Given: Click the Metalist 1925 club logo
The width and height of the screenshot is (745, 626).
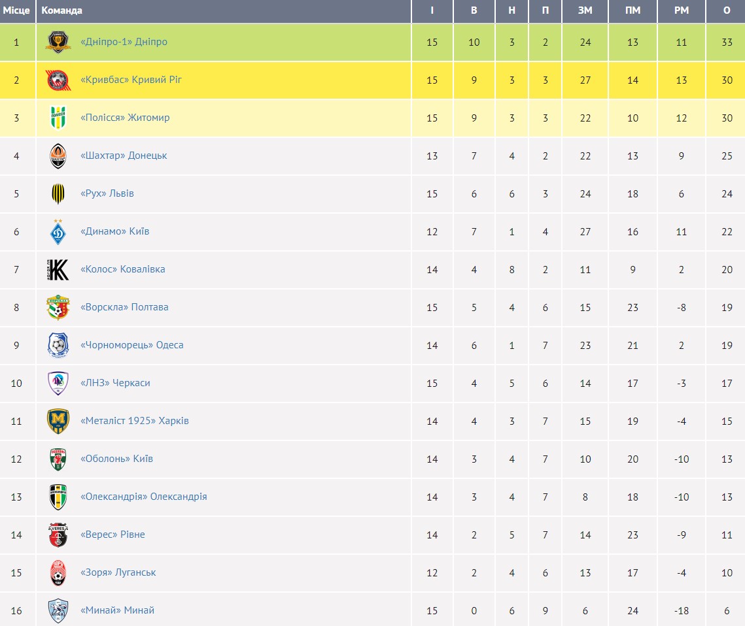Looking at the screenshot, I should coord(58,421).
